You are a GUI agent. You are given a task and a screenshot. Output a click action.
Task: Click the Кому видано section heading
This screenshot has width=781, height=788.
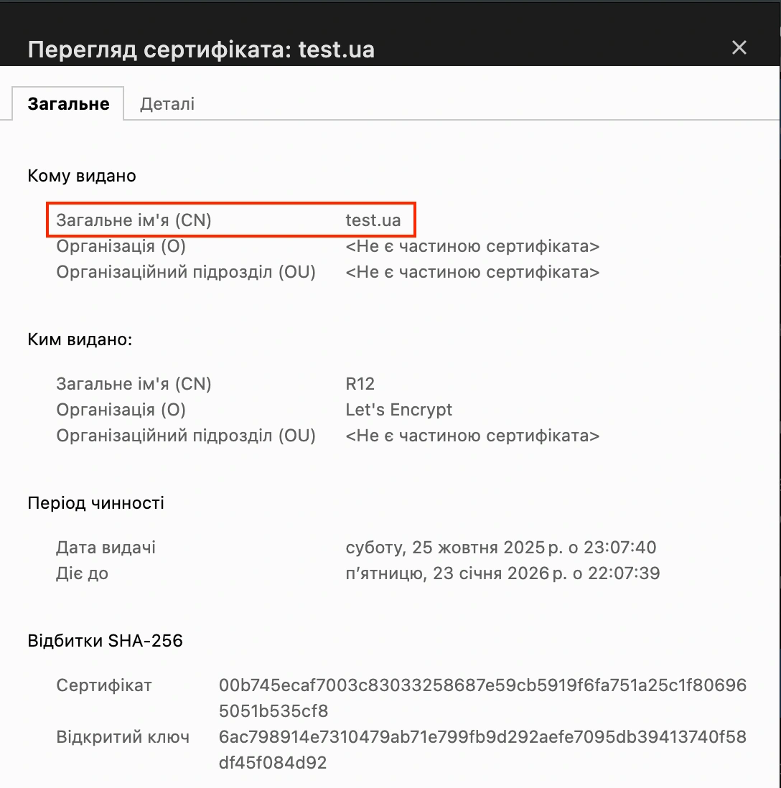pyautogui.click(x=81, y=175)
